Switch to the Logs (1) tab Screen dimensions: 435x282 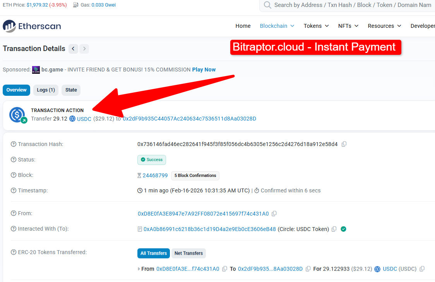(46, 90)
